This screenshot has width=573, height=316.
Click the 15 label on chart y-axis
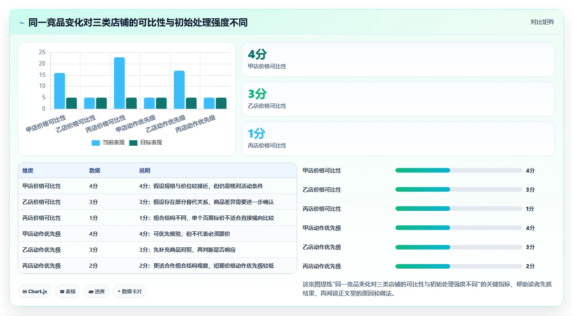pos(42,75)
